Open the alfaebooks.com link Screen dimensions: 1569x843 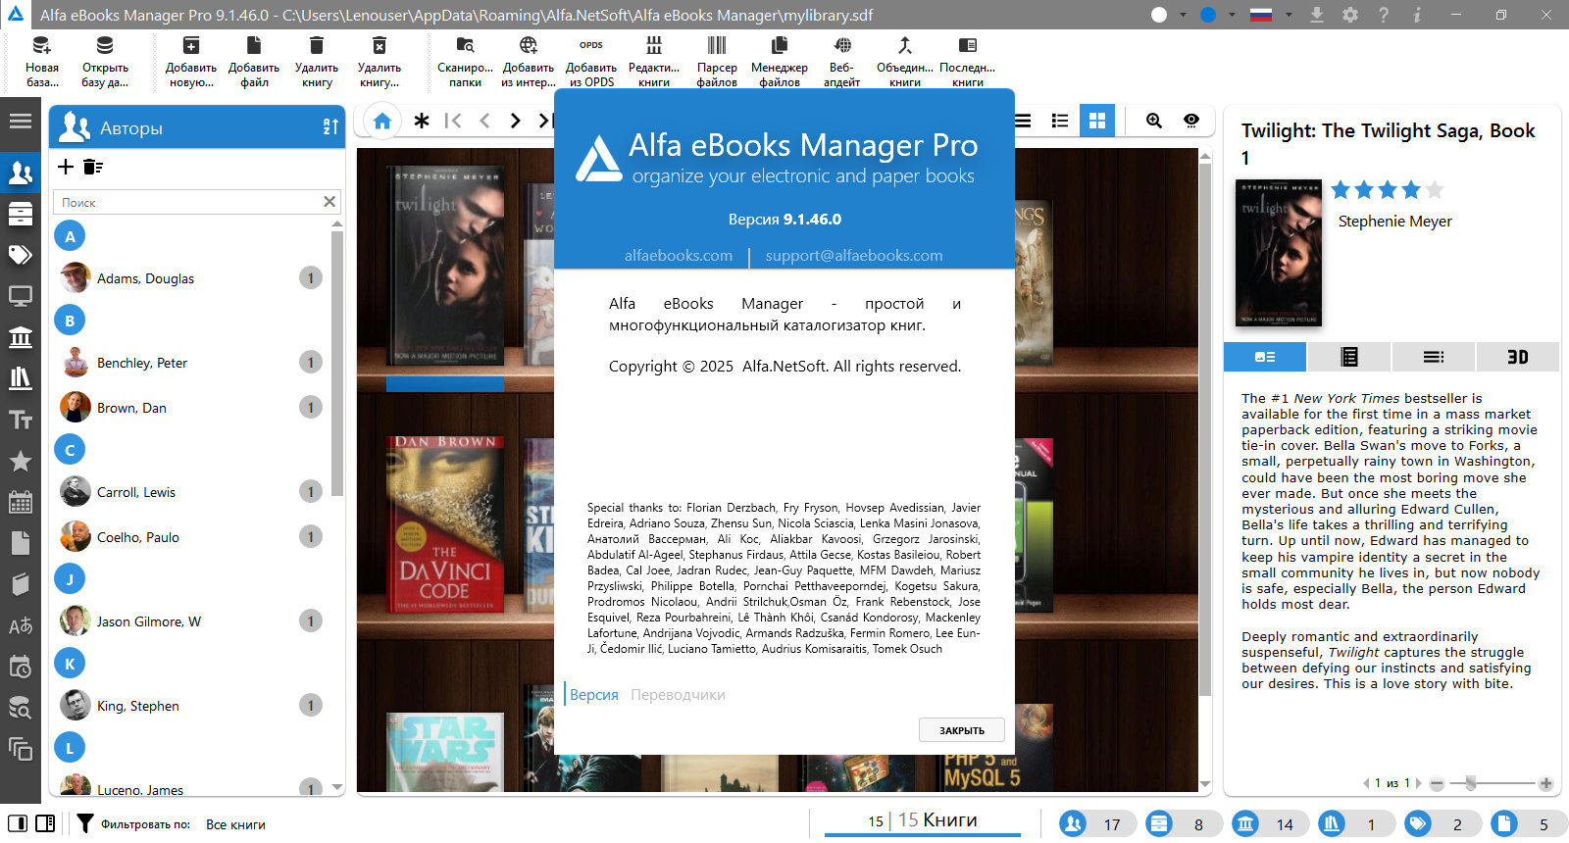point(679,256)
